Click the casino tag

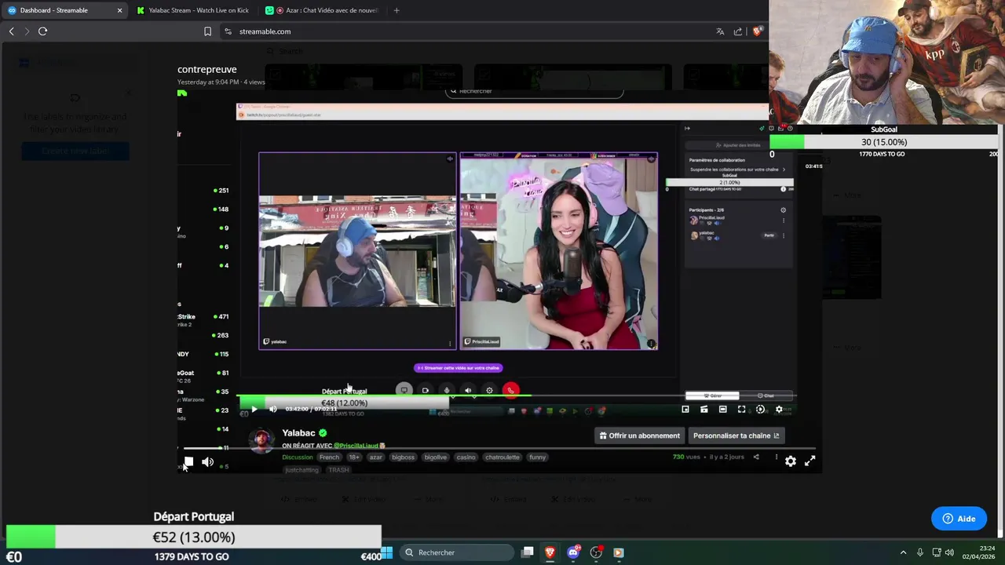click(x=466, y=457)
